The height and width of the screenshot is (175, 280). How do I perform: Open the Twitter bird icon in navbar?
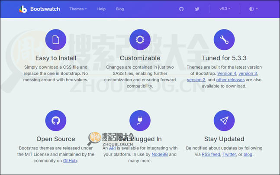click(x=197, y=9)
